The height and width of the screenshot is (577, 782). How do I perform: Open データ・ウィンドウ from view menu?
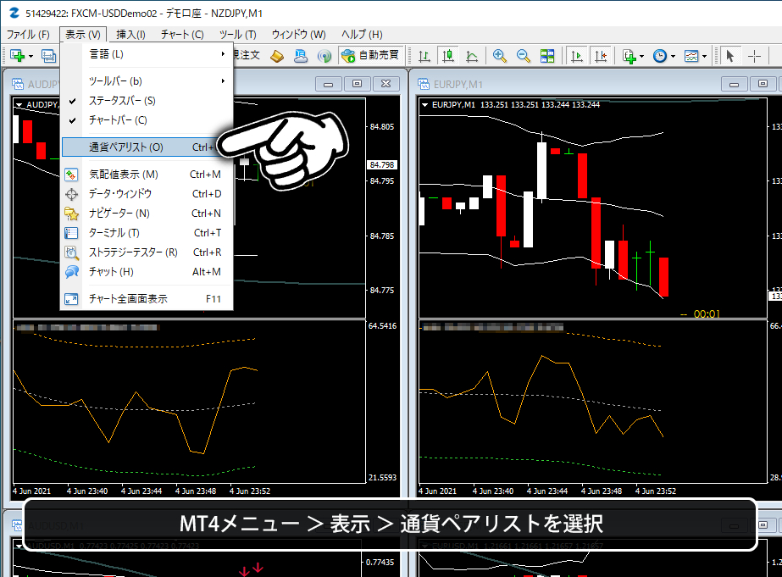(x=147, y=194)
